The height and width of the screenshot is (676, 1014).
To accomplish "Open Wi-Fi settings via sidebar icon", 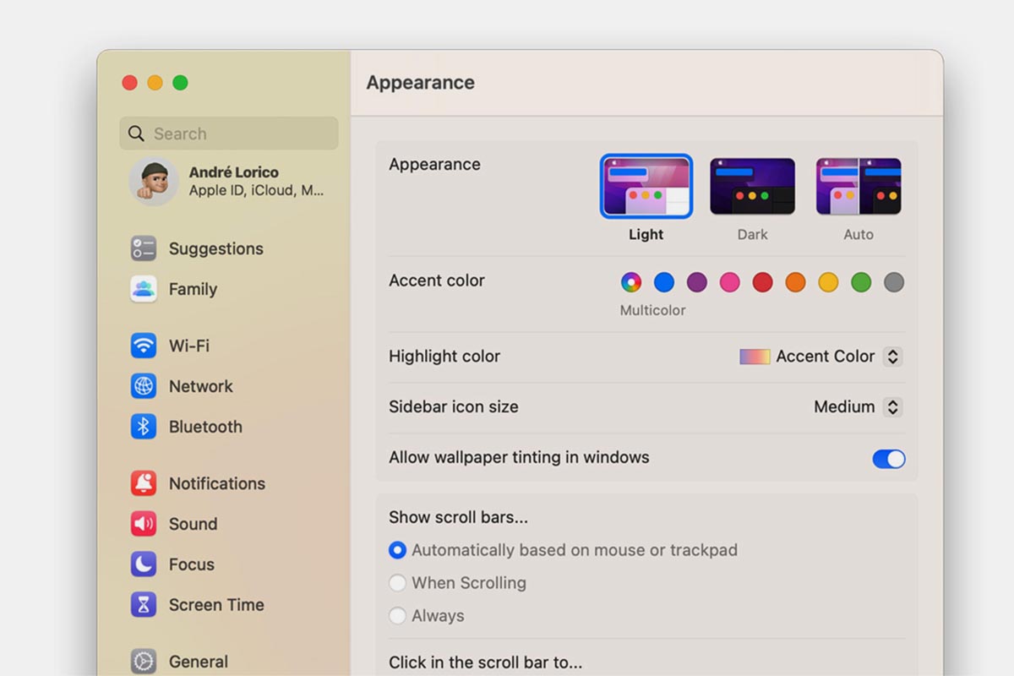I will pos(144,346).
